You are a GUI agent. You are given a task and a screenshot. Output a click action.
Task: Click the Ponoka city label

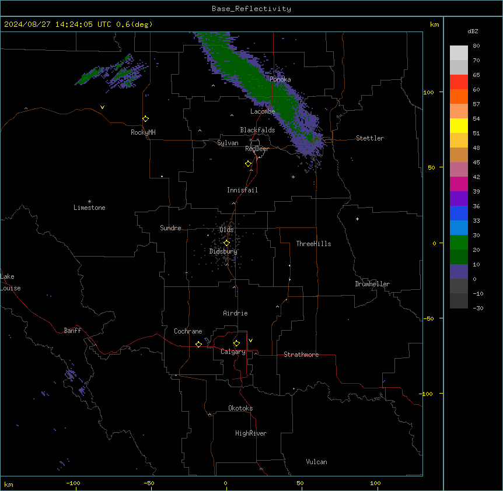280,79
